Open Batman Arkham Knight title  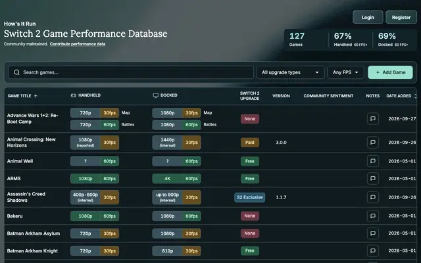[32, 251]
